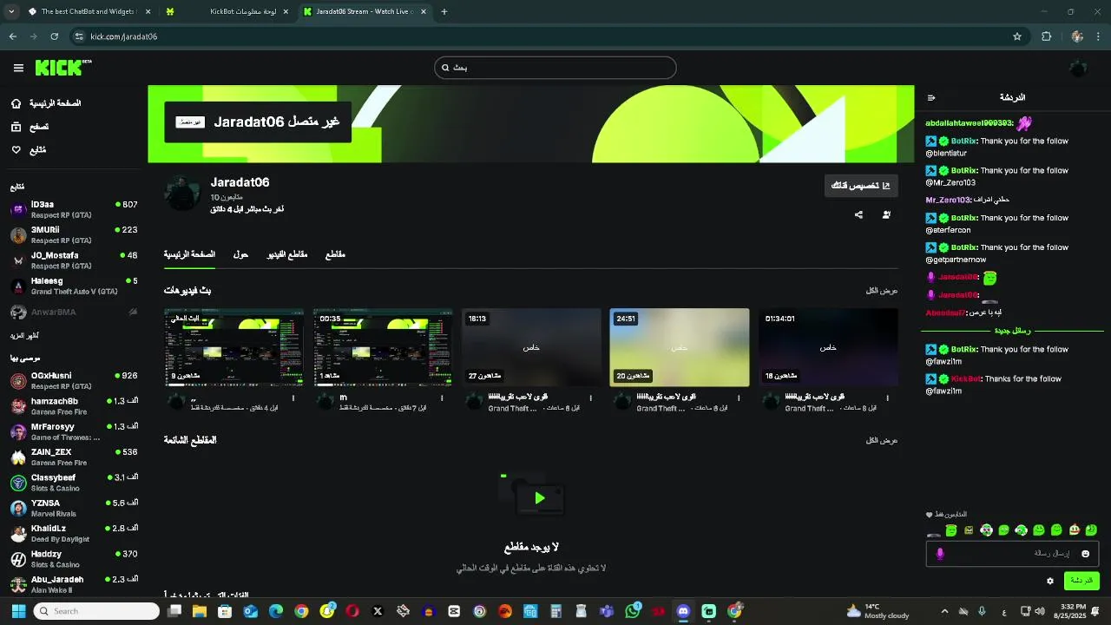Click the green Chat send button

pyautogui.click(x=1081, y=581)
